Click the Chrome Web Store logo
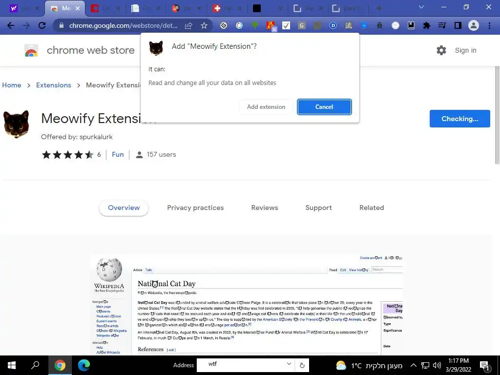Screen dimensions: 500x375 pyautogui.click(x=31, y=50)
